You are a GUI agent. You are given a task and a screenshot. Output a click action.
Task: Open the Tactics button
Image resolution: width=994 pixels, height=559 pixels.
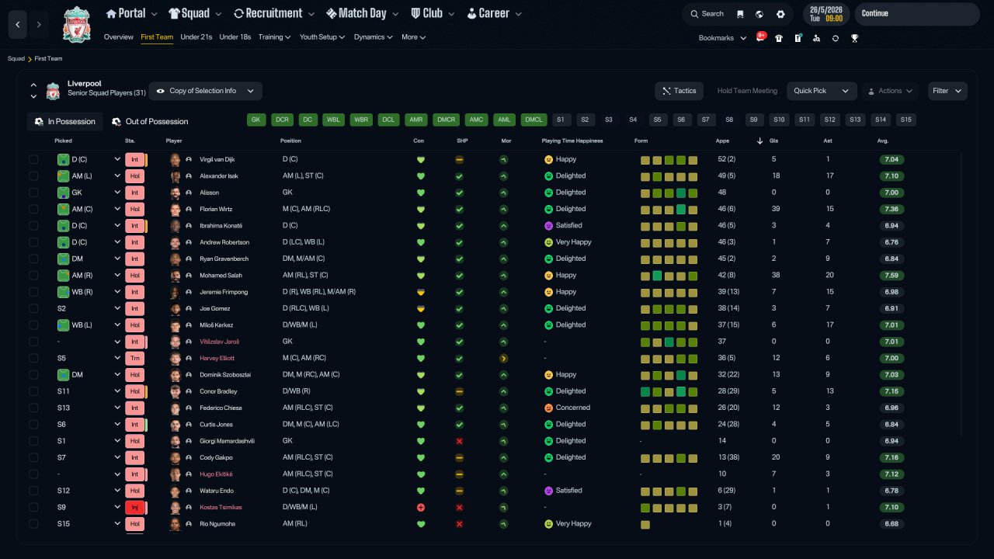tap(679, 91)
